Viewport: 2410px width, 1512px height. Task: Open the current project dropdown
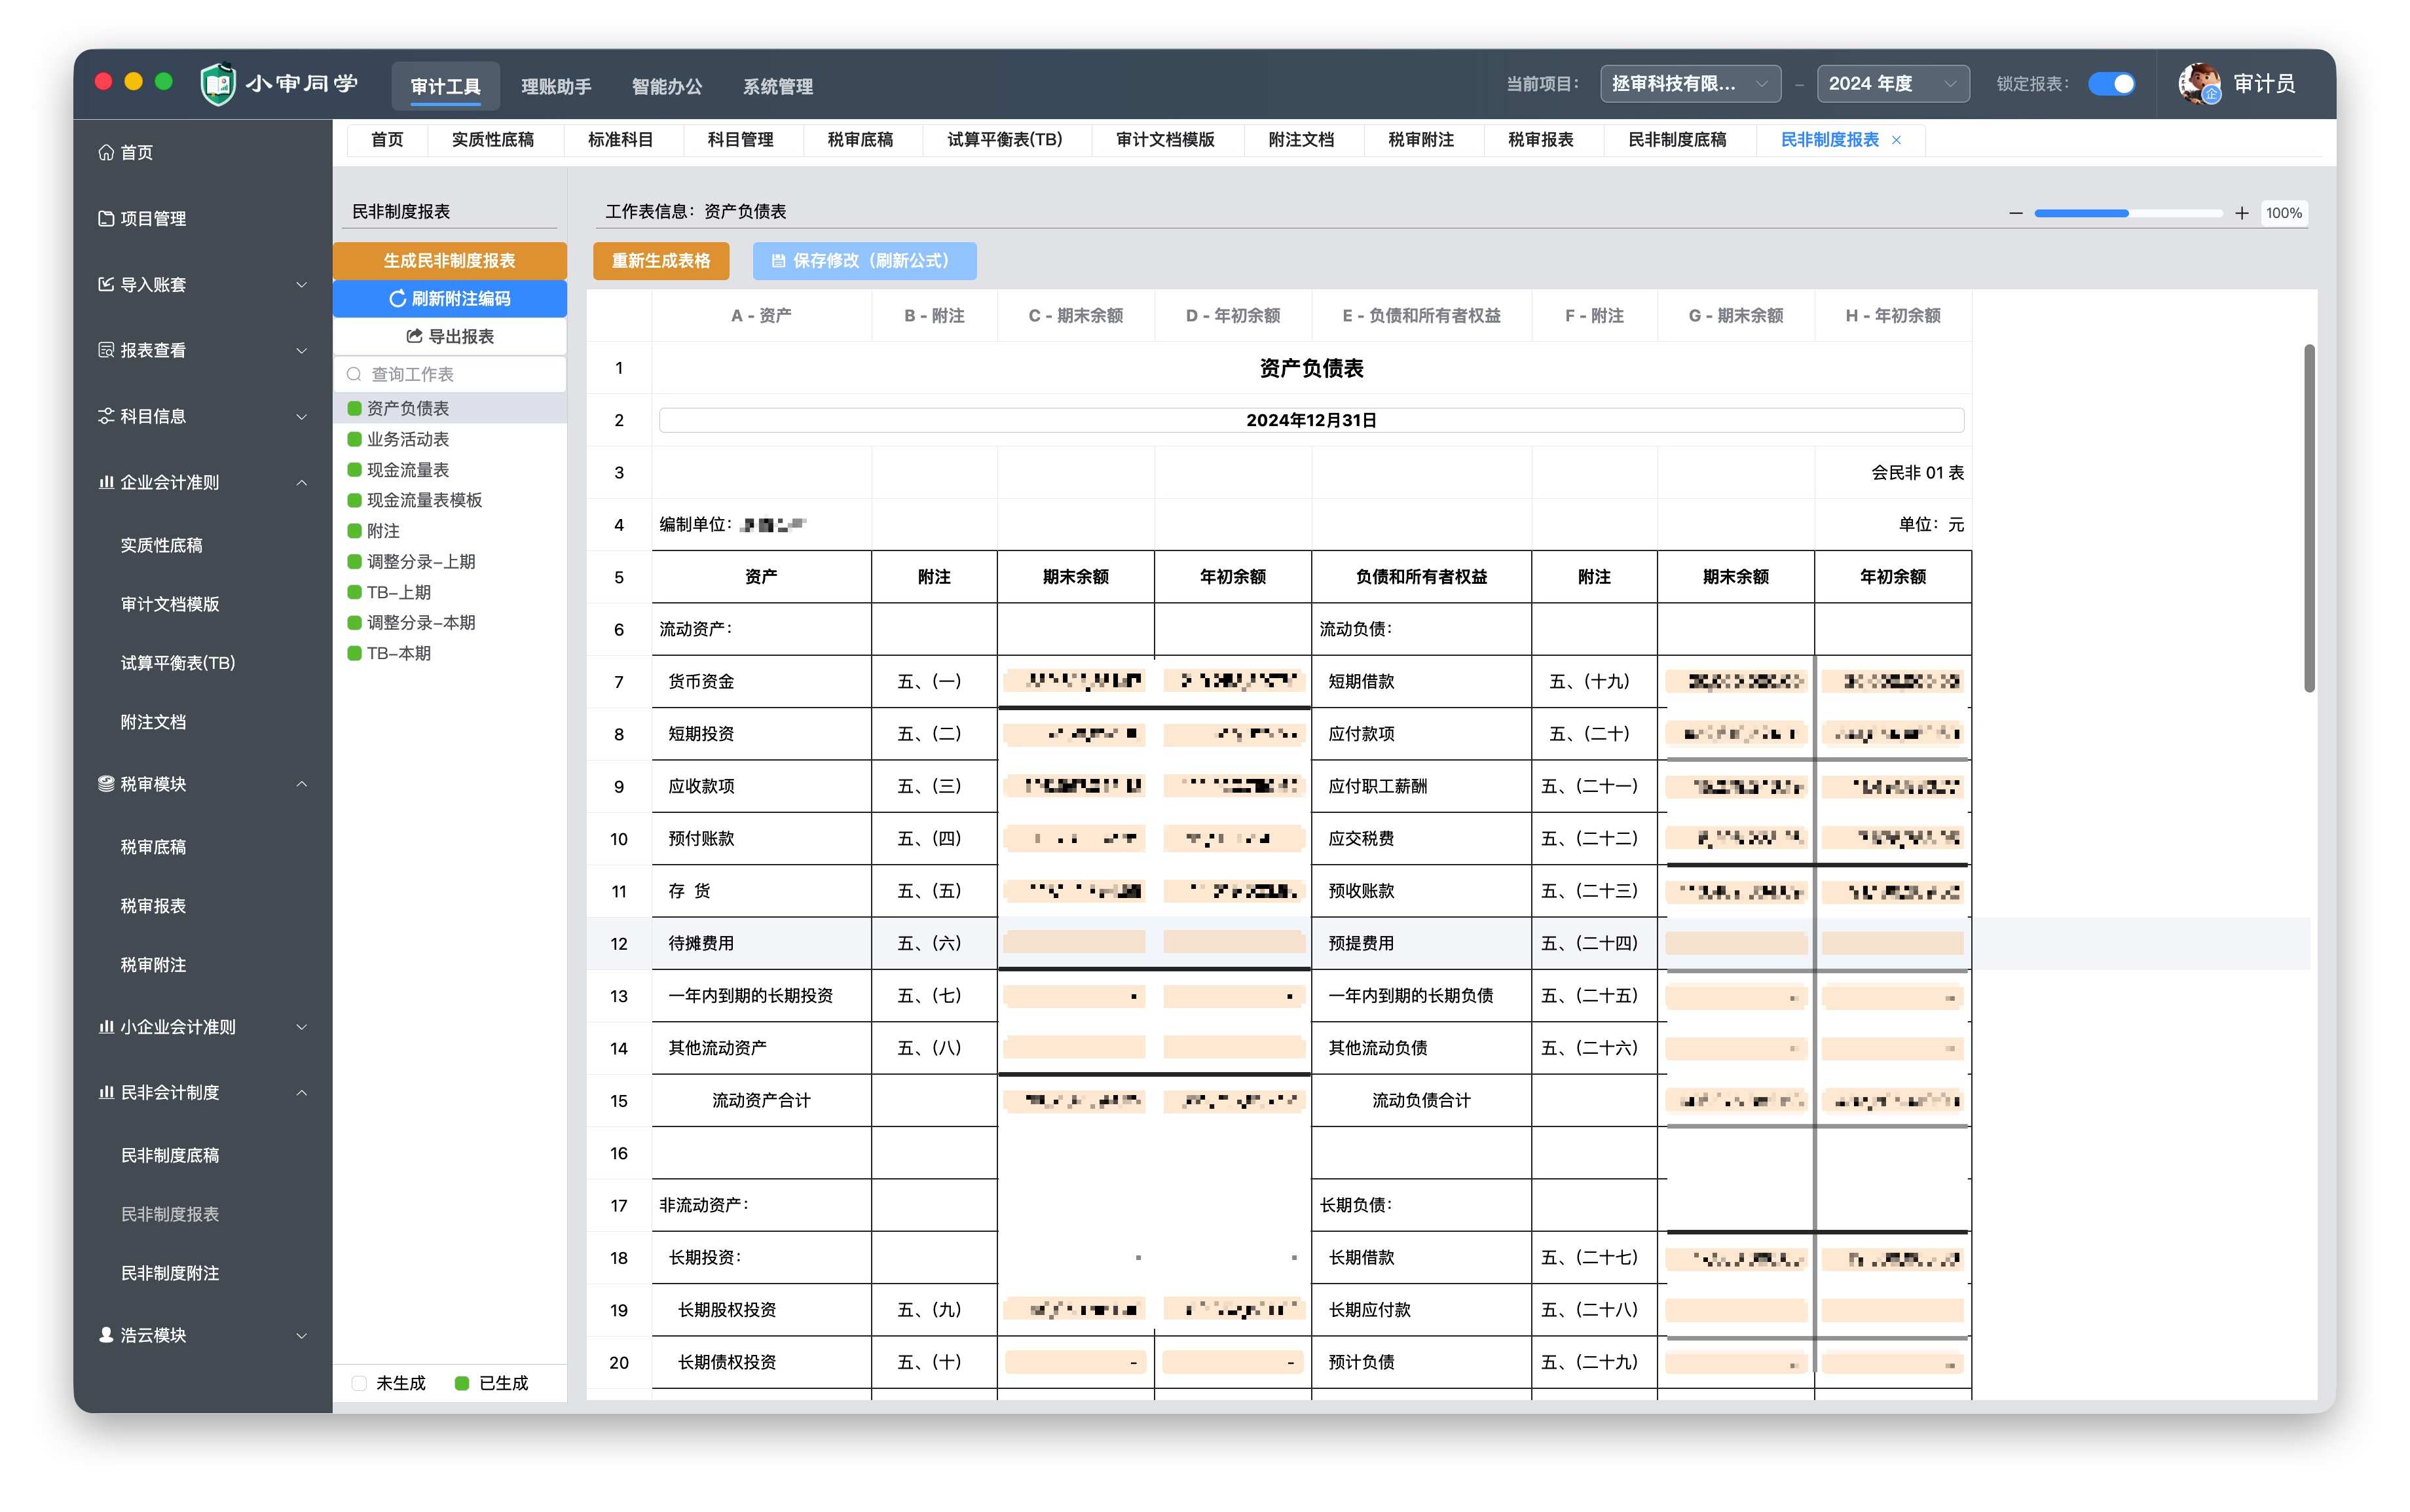[1690, 84]
